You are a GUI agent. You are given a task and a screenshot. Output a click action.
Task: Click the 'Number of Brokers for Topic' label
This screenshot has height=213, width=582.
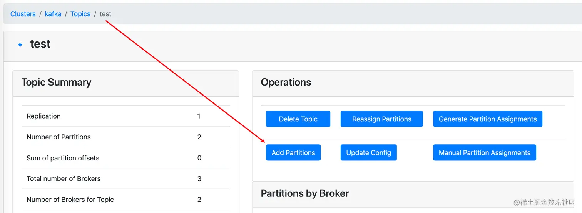click(x=70, y=200)
